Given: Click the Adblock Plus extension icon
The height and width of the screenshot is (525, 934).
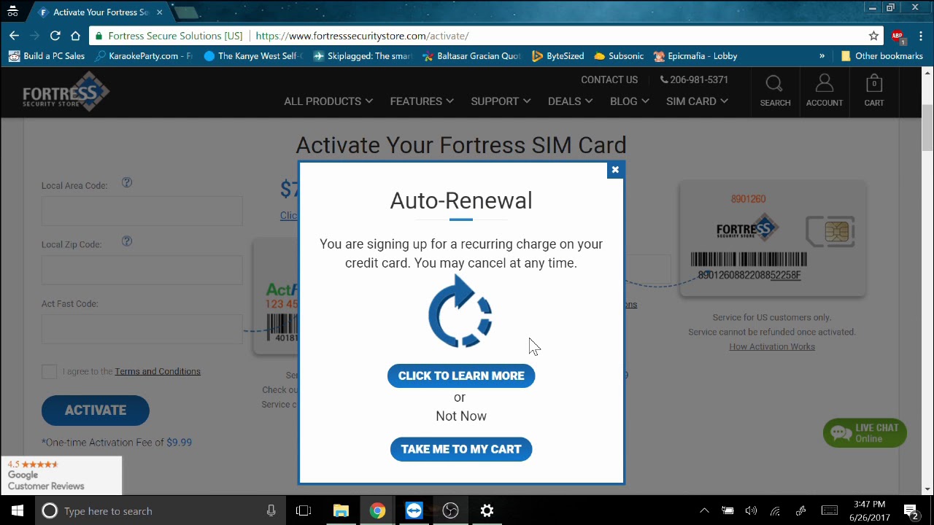Looking at the screenshot, I should 898,36.
